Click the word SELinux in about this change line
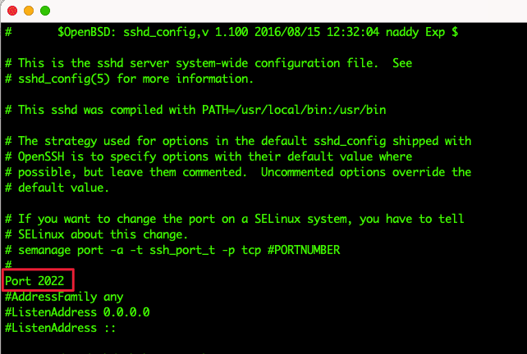 [x=41, y=234]
